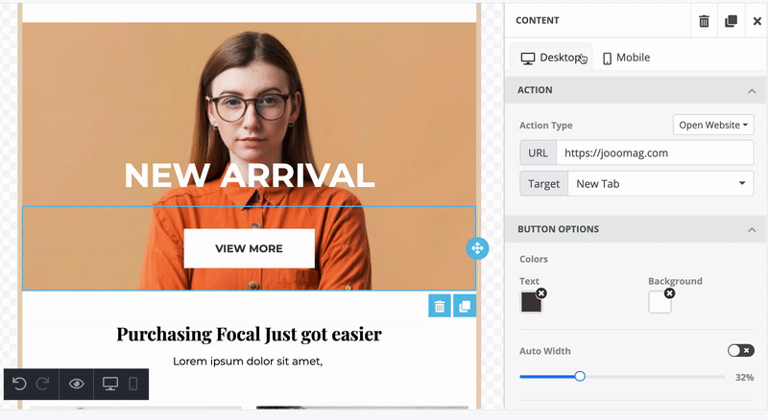
Task: Select the Mobile tab
Action: [x=626, y=58]
